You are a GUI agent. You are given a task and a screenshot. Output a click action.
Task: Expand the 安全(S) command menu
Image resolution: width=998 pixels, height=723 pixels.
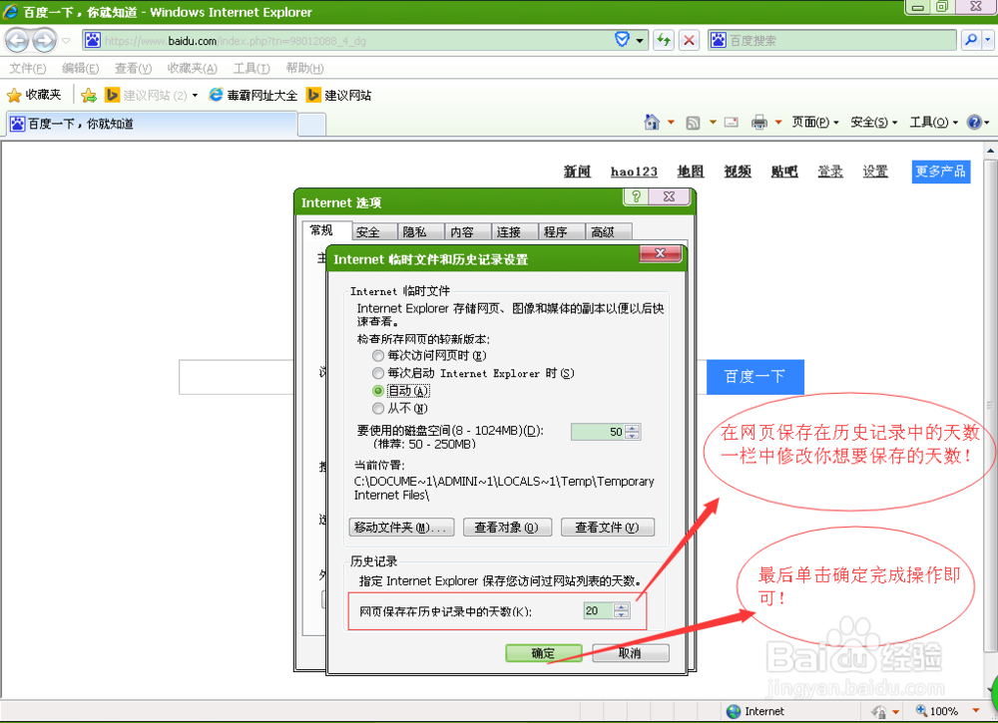pos(874,122)
